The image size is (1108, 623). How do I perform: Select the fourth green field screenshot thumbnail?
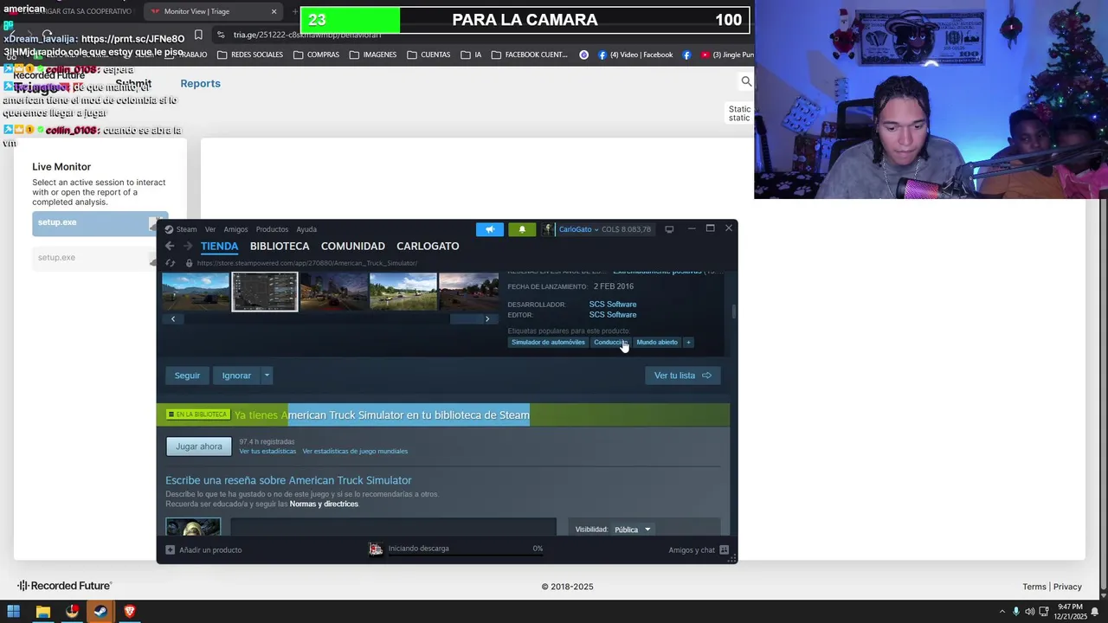pyautogui.click(x=403, y=292)
